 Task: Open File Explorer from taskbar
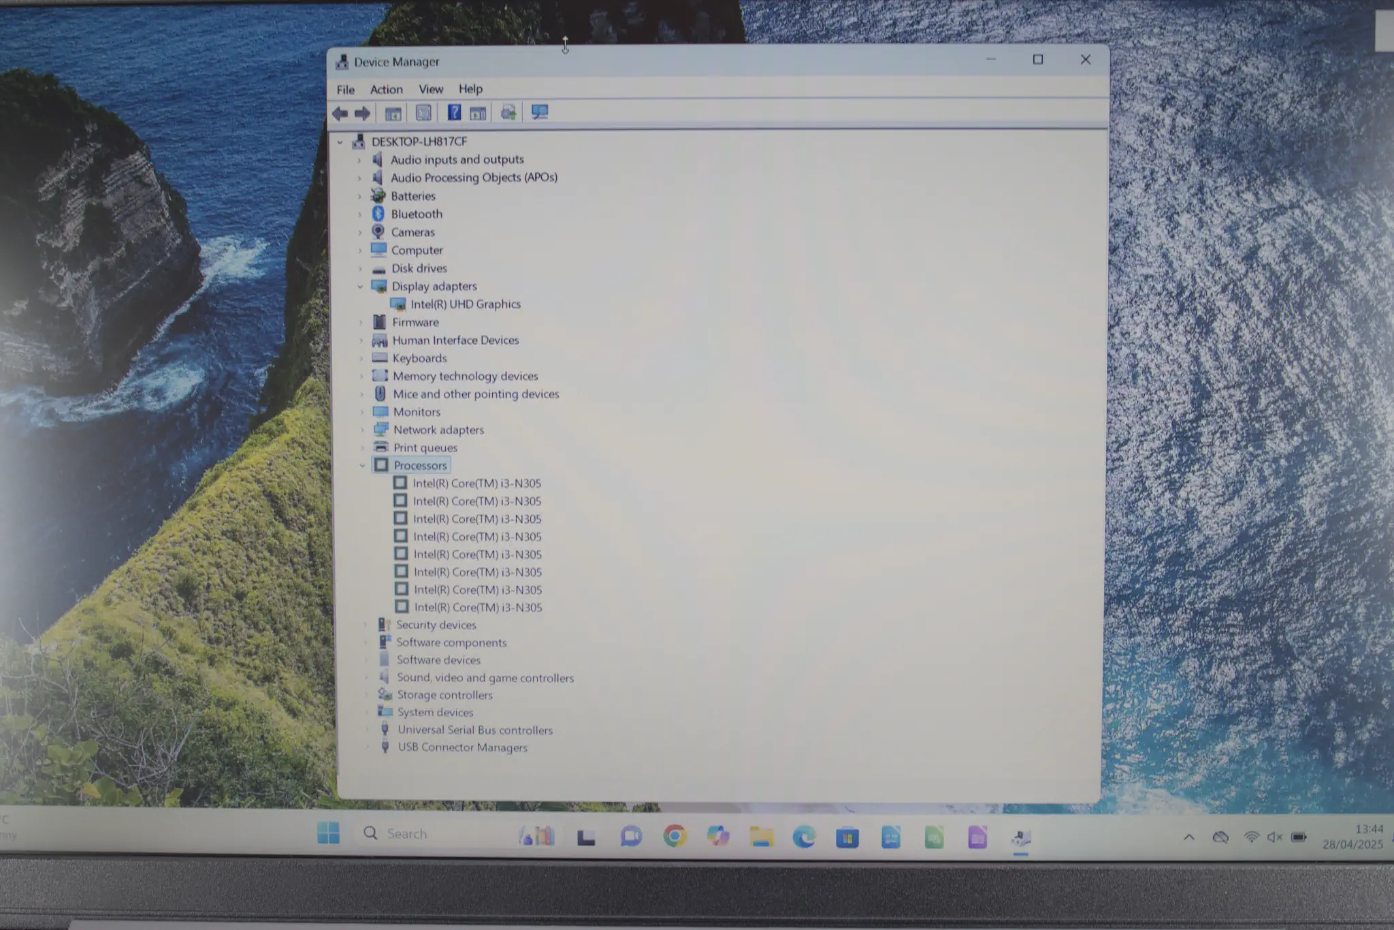[762, 837]
